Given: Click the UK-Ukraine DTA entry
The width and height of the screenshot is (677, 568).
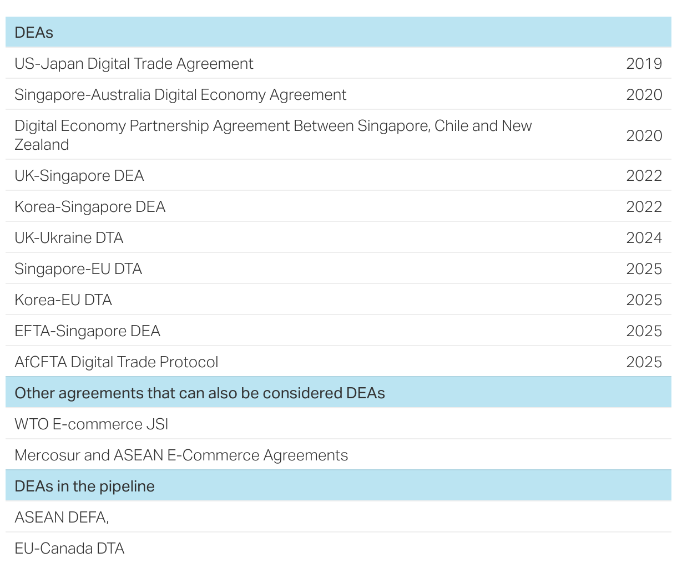Looking at the screenshot, I should click(69, 238).
